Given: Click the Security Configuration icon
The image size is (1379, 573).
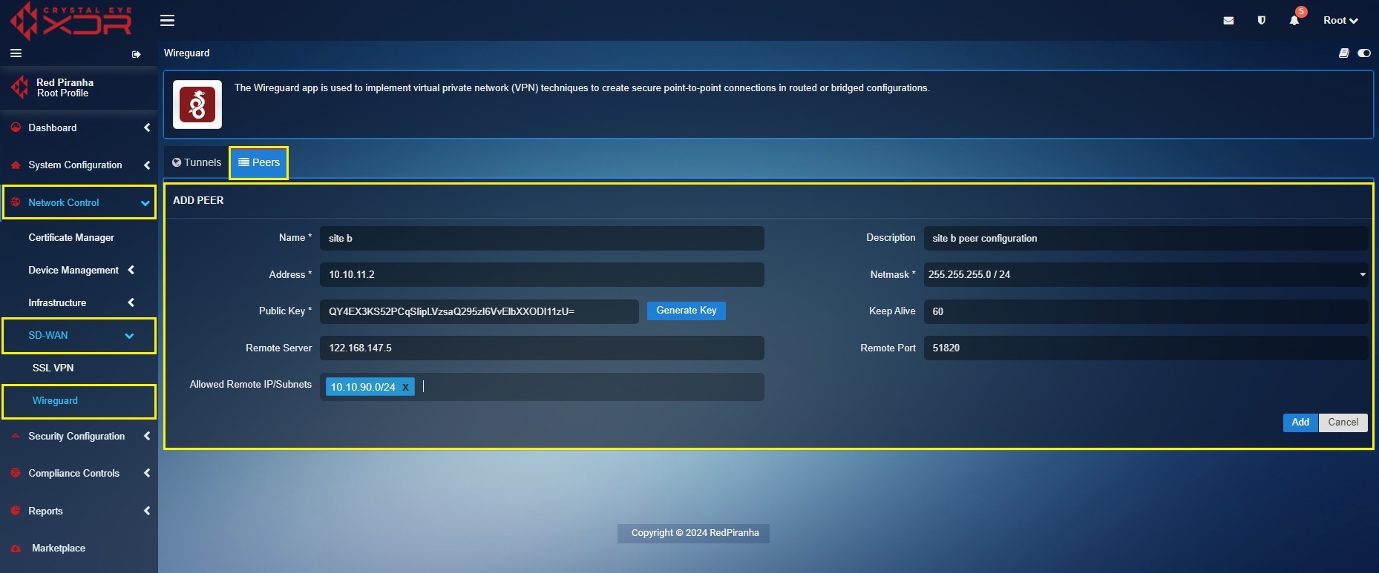Looking at the screenshot, I should pyautogui.click(x=16, y=436).
